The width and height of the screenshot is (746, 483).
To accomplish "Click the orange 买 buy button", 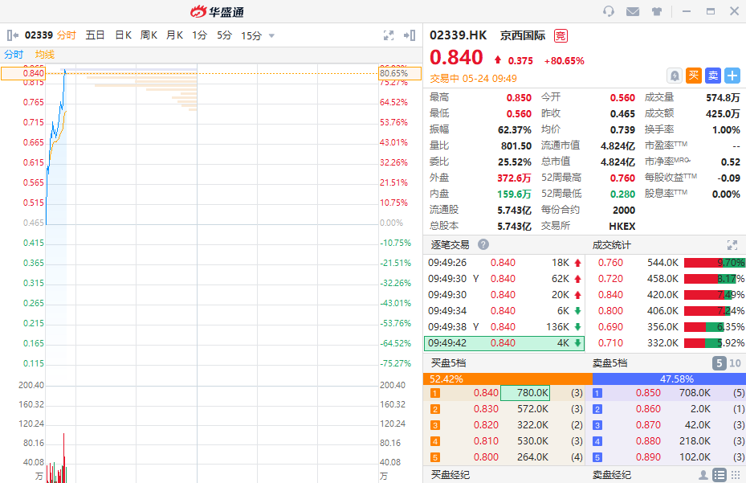I will point(694,76).
